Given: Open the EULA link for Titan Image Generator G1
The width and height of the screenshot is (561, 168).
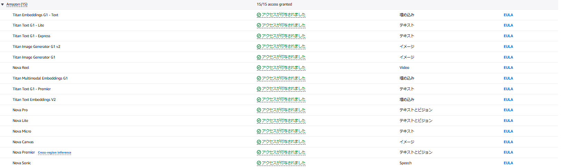Looking at the screenshot, I should [x=508, y=57].
